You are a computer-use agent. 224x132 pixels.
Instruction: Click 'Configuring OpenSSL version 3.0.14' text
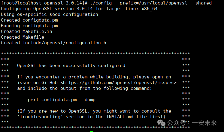tap(49, 9)
